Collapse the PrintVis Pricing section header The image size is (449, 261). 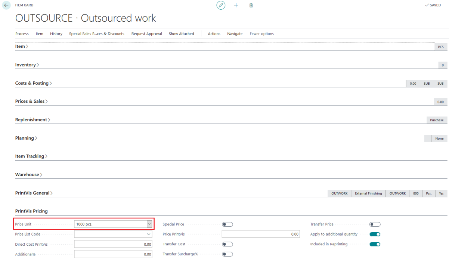[x=31, y=211]
